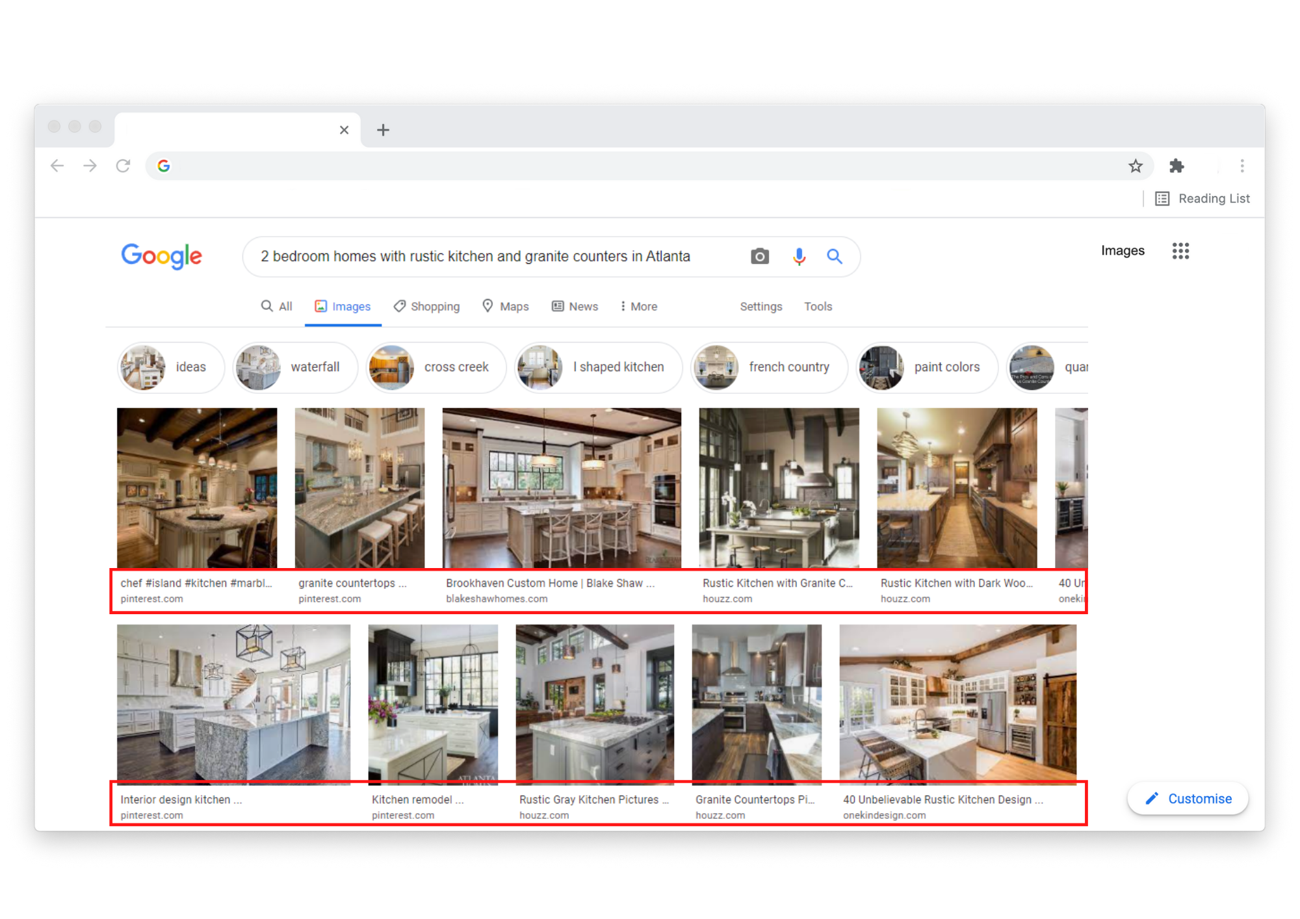Expand the More search options
The width and height of the screenshot is (1300, 919).
coord(638,306)
